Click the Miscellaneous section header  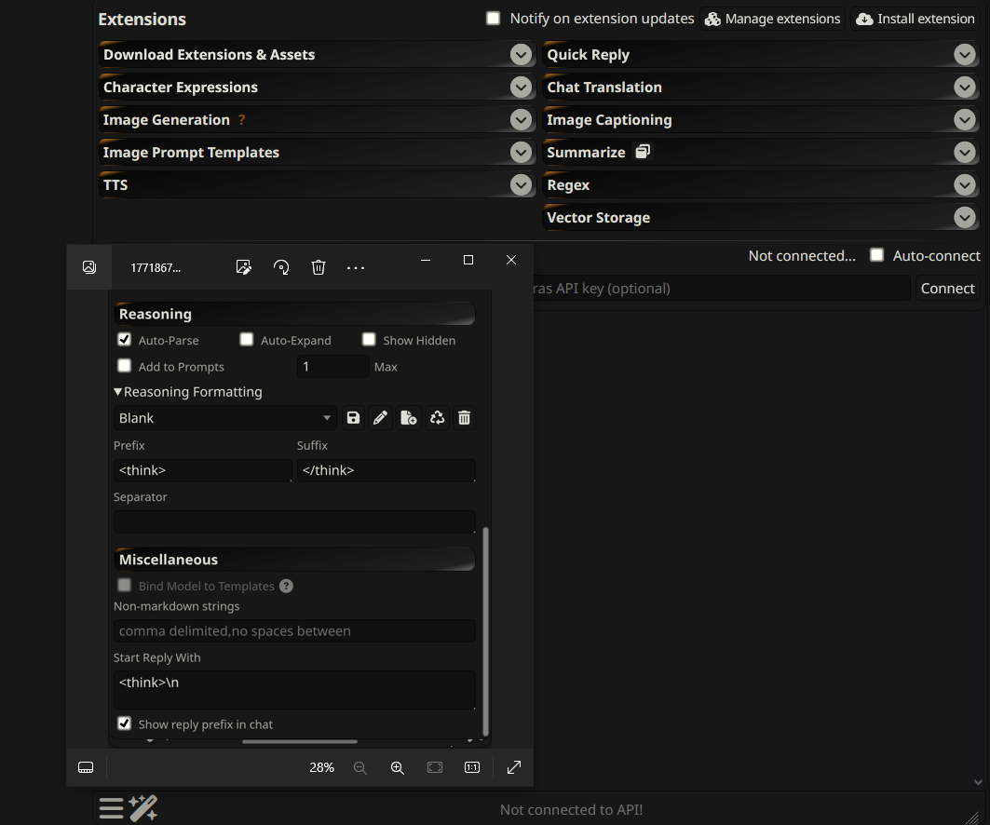[x=294, y=560]
